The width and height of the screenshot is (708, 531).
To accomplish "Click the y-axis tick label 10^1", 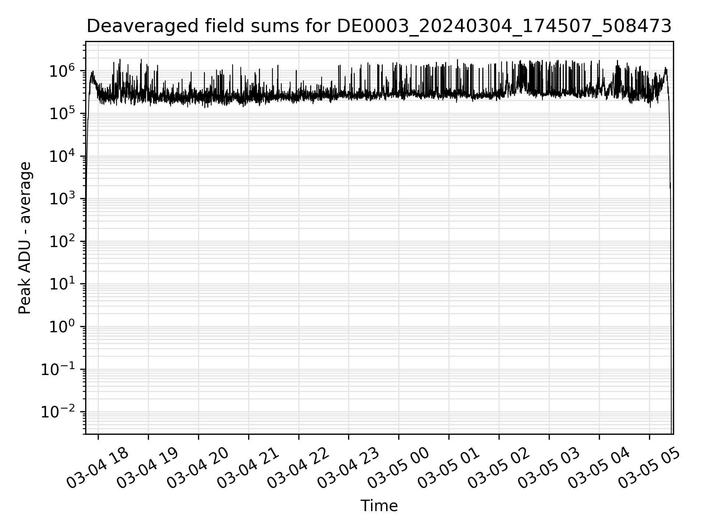I will click(62, 284).
